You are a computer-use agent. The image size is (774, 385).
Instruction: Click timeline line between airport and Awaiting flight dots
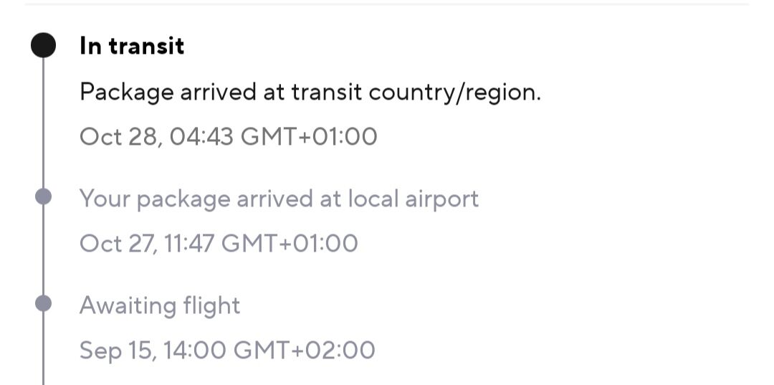43,251
